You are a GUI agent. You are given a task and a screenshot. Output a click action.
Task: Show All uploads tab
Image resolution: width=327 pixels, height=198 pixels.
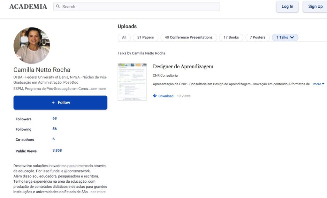click(124, 37)
